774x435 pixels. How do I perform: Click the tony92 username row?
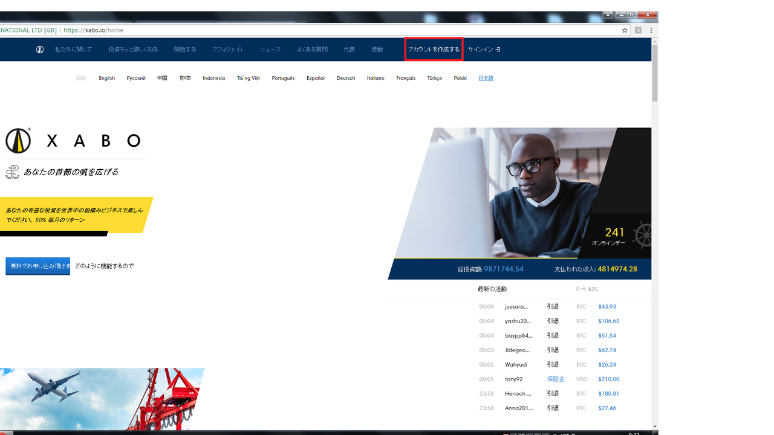[x=513, y=379]
